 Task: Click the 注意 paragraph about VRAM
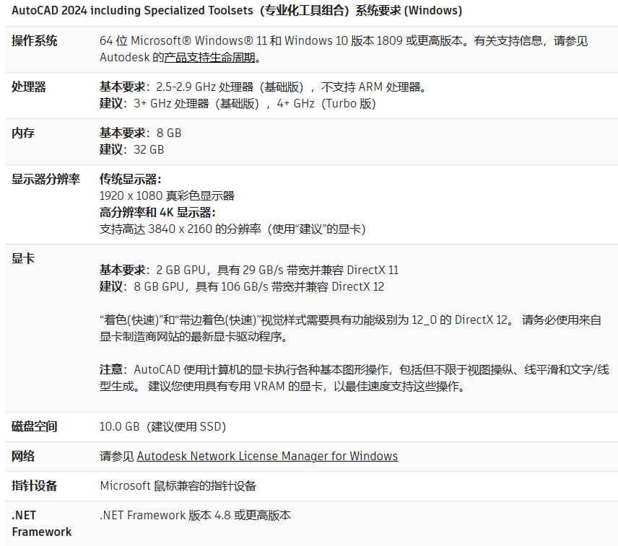(x=354, y=377)
